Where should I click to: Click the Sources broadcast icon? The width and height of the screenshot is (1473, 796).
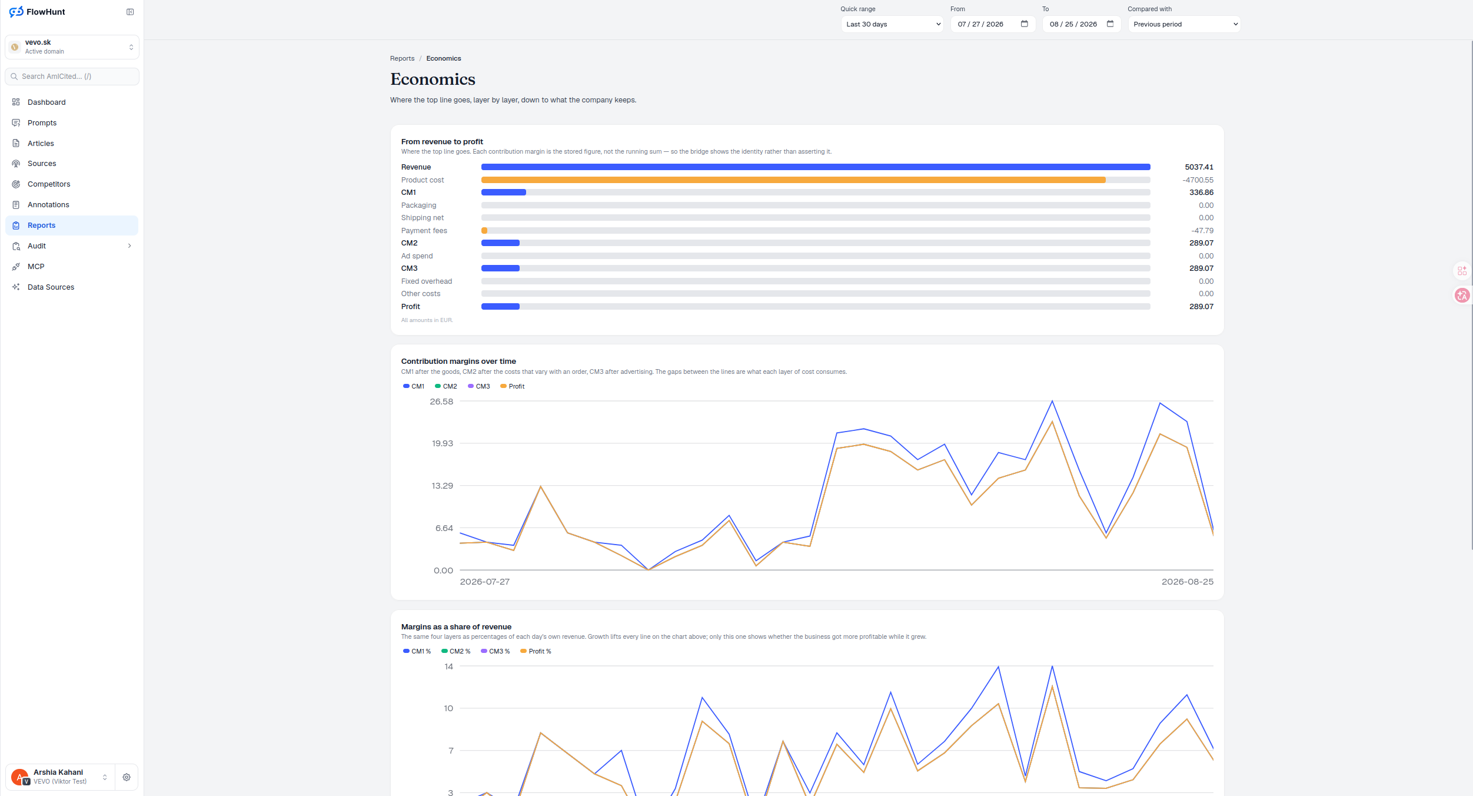[16, 164]
